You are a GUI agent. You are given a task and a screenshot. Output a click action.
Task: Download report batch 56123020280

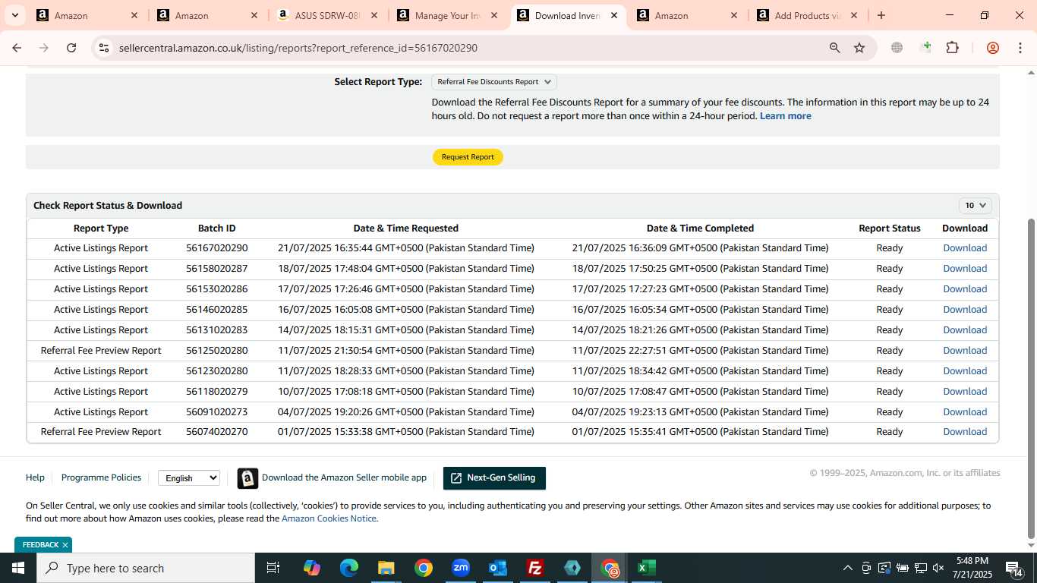965,371
